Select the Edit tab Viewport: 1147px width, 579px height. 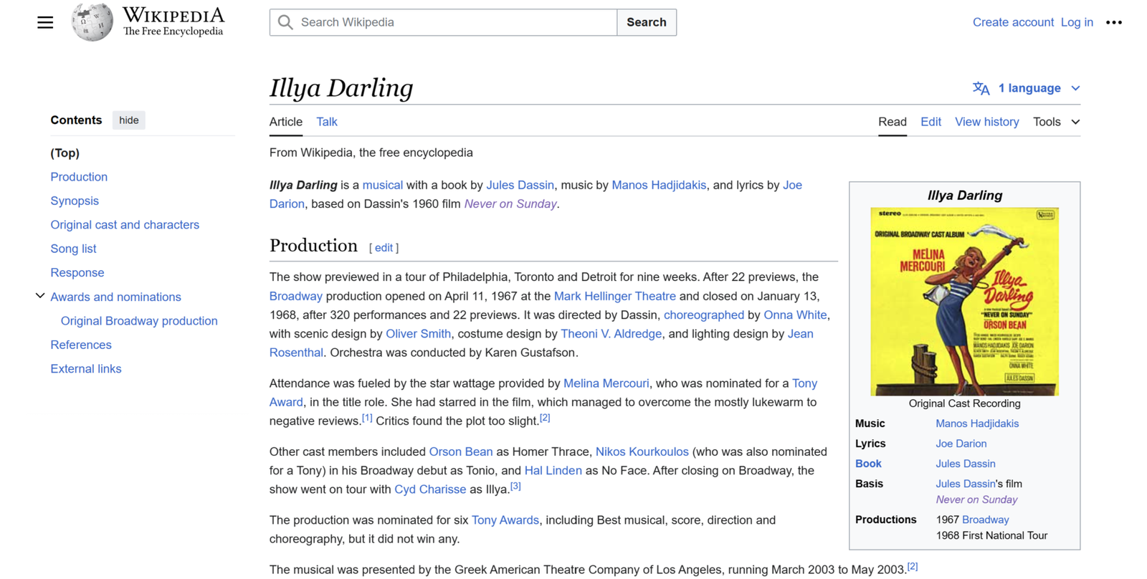pos(931,122)
